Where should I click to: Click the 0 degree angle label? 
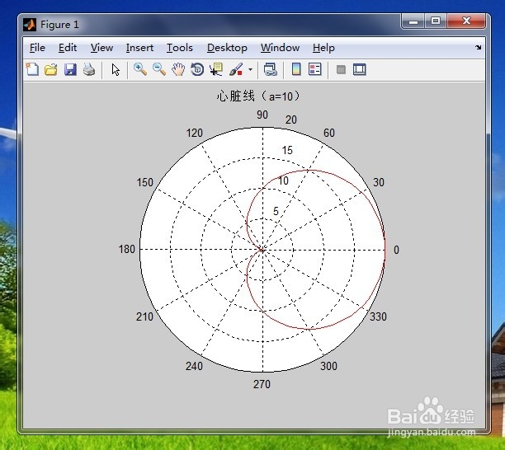coord(396,250)
